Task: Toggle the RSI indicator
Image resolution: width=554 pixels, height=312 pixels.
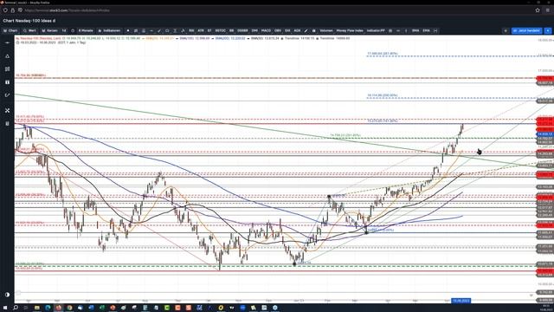Action: pos(191,31)
